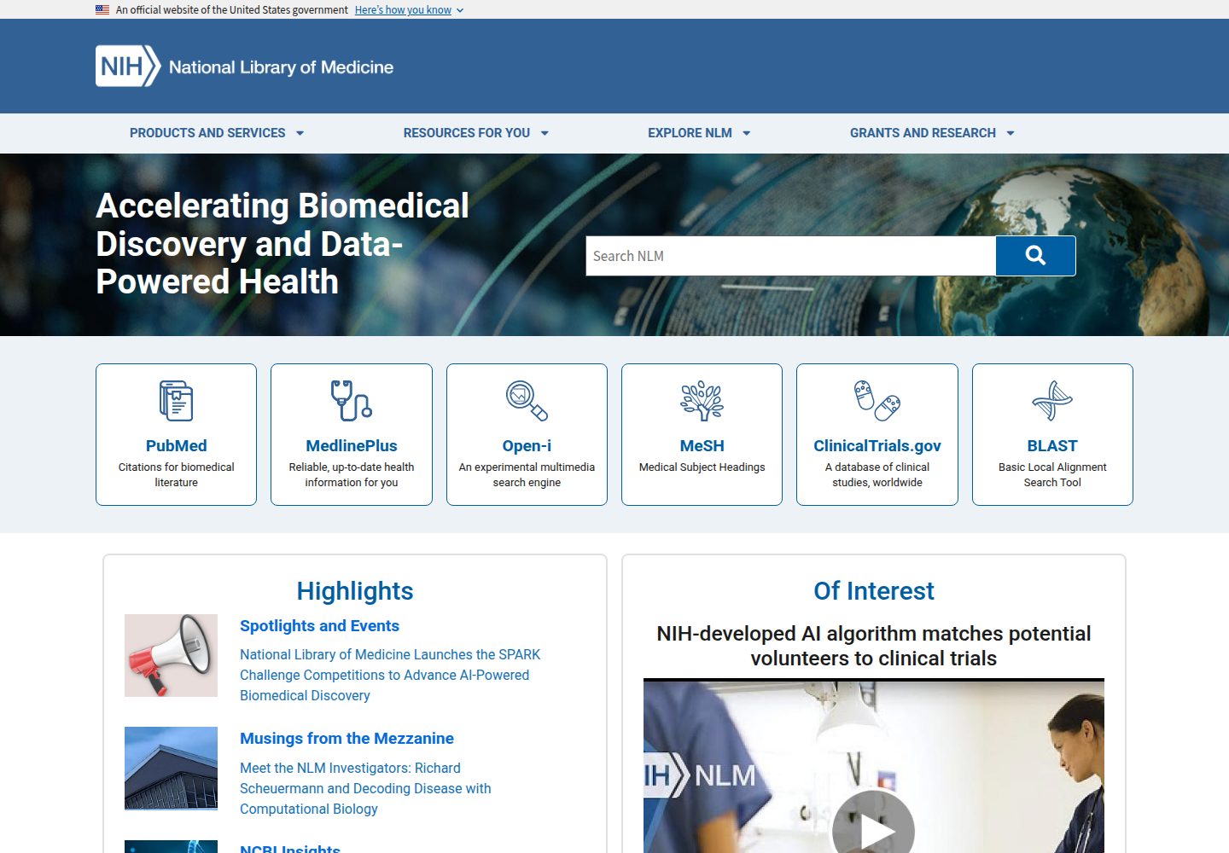The height and width of the screenshot is (853, 1229).
Task: Click "Medical Subject Headings" description text
Action: [x=702, y=467]
